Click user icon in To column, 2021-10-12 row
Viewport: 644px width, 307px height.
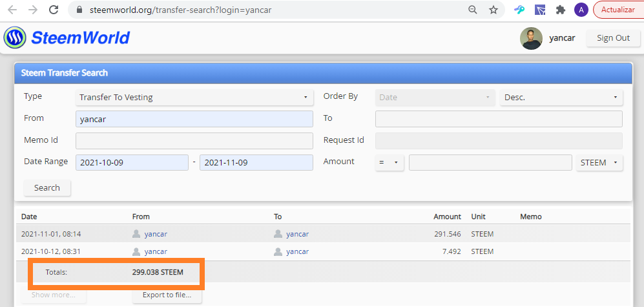coord(278,251)
